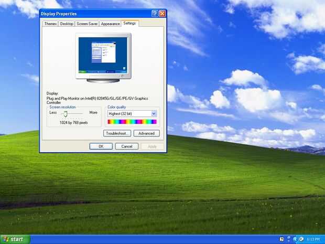Click the 'More' resolution label

93,112
